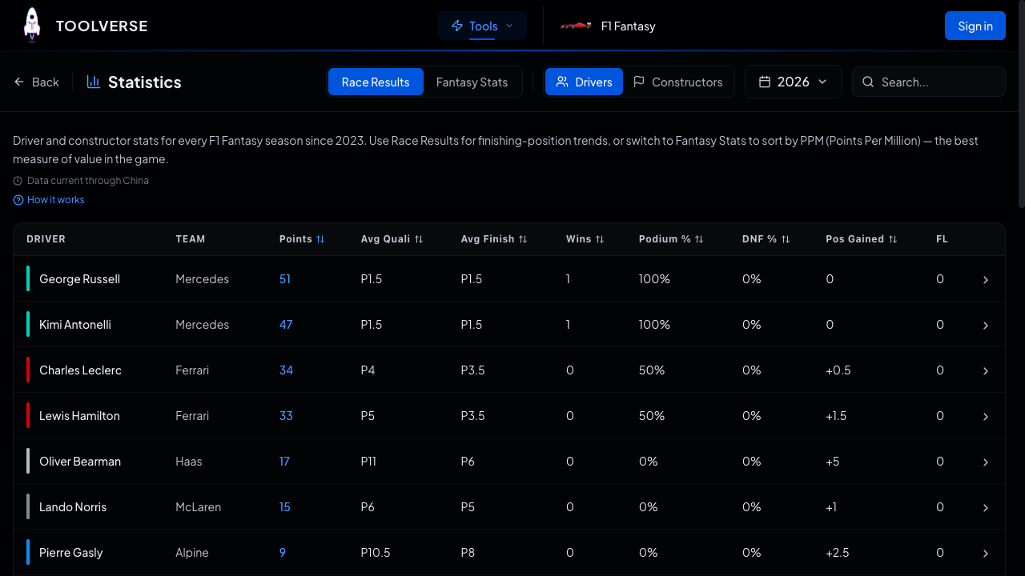This screenshot has width=1025, height=576.
Task: Open the 2026 season dropdown
Action: (x=794, y=82)
